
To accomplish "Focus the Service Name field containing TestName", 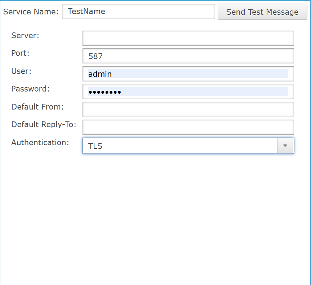I will click(138, 12).
